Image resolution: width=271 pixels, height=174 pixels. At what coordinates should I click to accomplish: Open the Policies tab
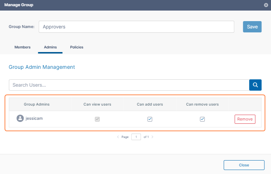77,47
